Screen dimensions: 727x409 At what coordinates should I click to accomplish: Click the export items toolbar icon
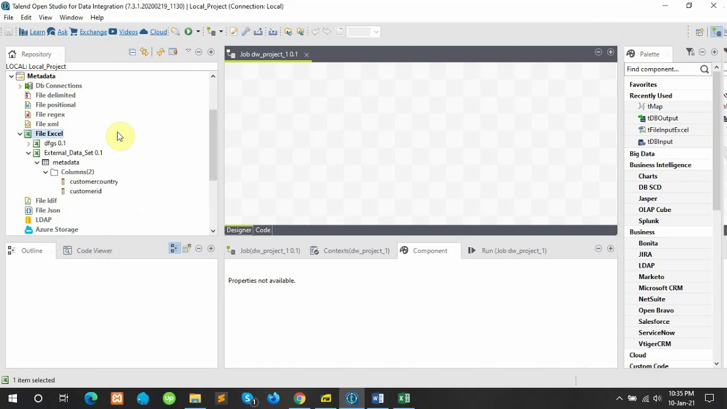[258, 32]
